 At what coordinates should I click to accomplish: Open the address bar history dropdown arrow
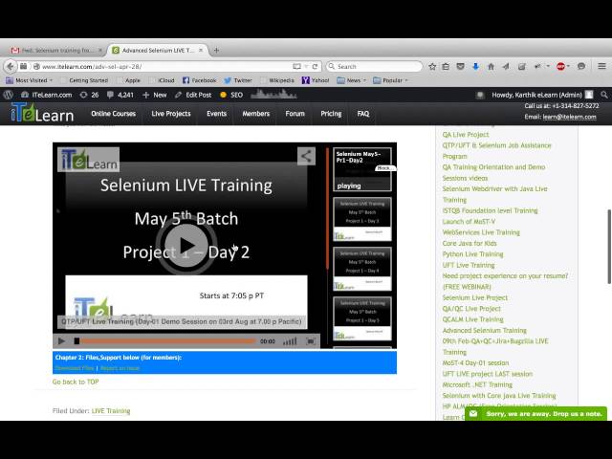[306, 66]
